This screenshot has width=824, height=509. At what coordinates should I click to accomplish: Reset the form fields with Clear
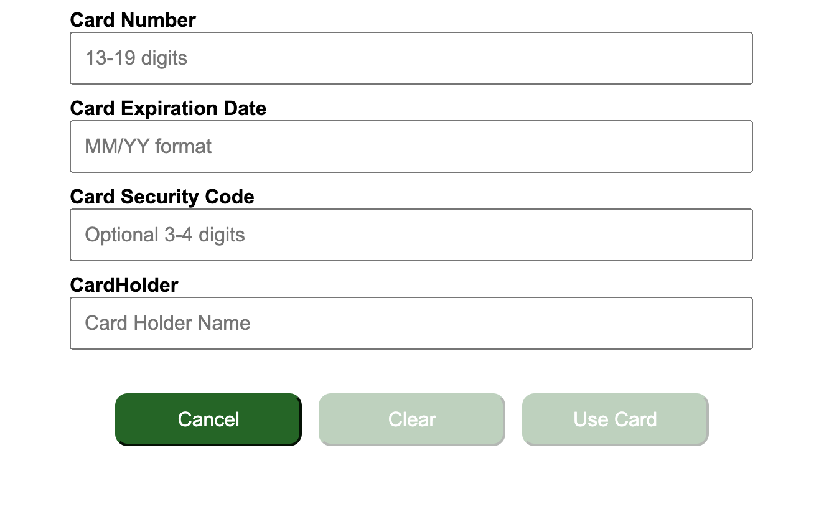(x=411, y=419)
